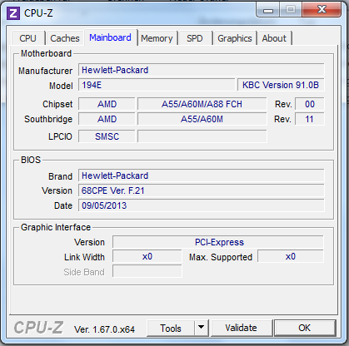Click the Manufacturer Hewlett-Packard field
Screen dimensions: 349x346
202,70
